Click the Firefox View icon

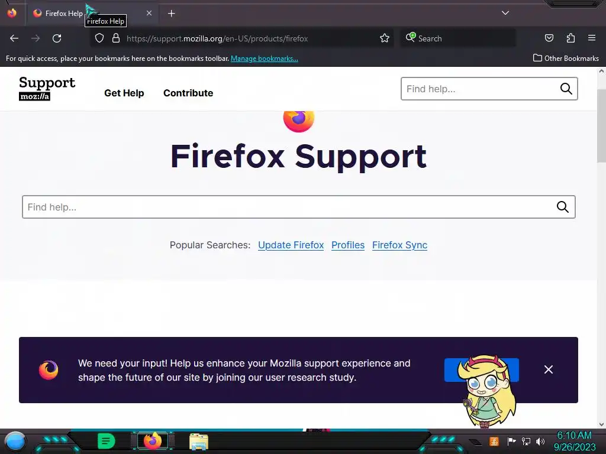point(12,13)
